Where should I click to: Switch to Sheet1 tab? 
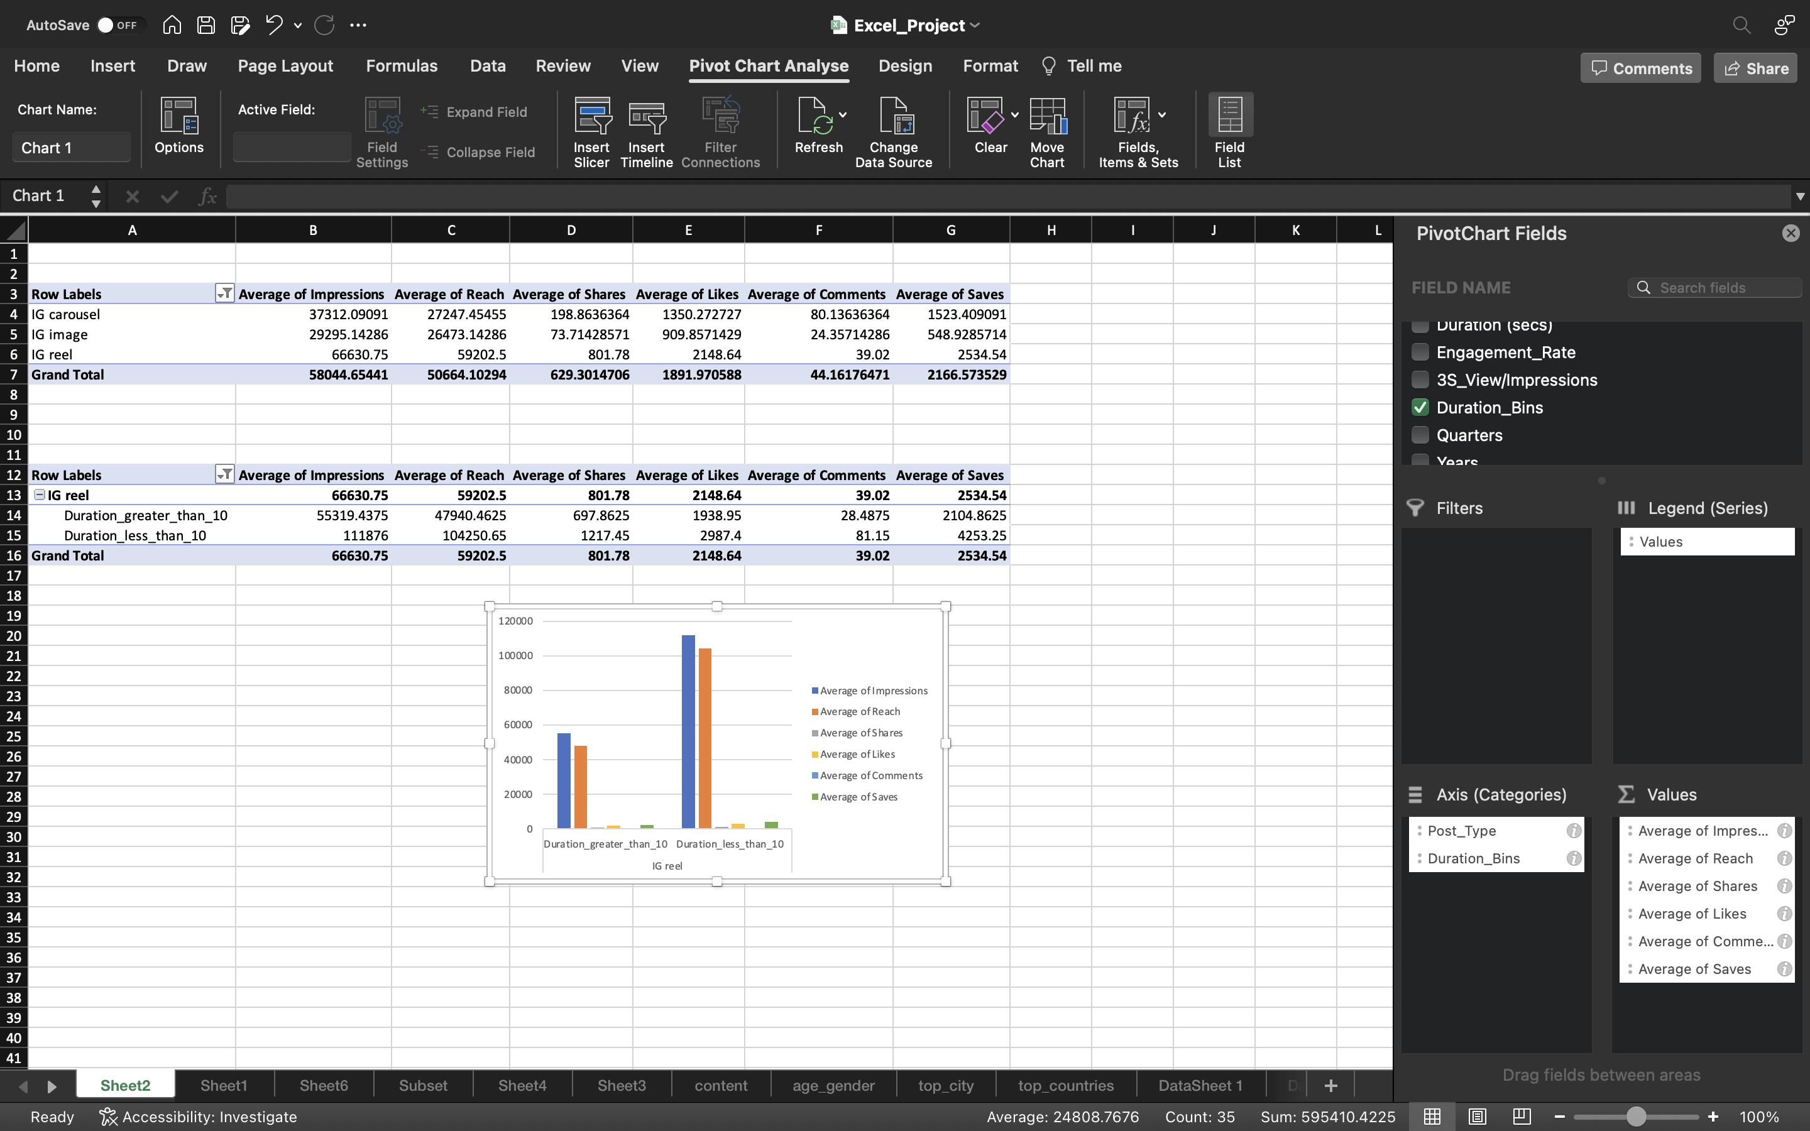(x=224, y=1085)
